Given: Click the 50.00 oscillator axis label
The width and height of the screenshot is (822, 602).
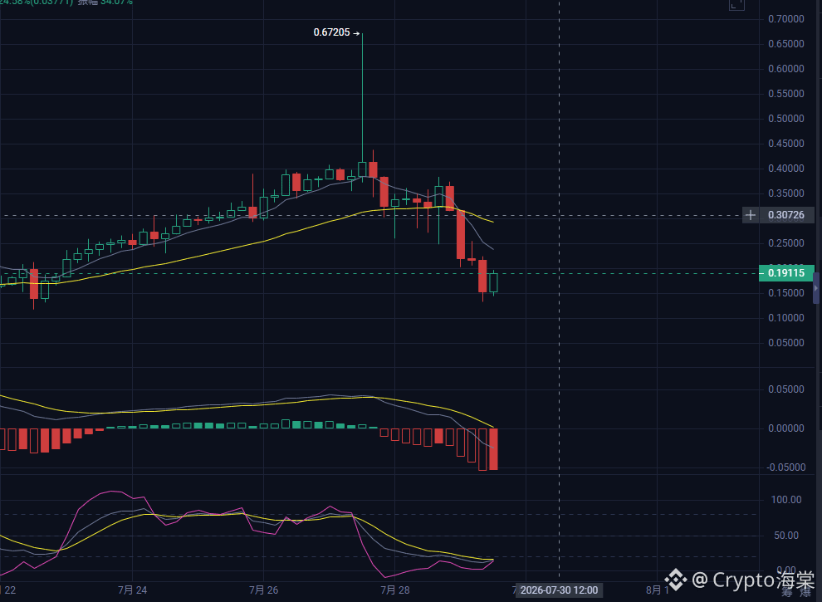Looking at the screenshot, I should [785, 536].
